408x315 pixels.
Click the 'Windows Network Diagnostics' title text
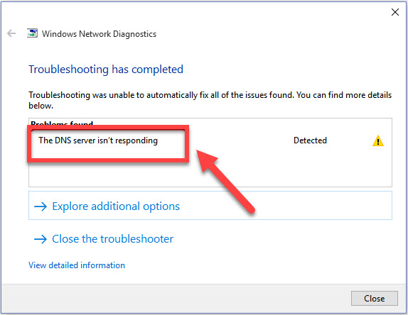99,34
